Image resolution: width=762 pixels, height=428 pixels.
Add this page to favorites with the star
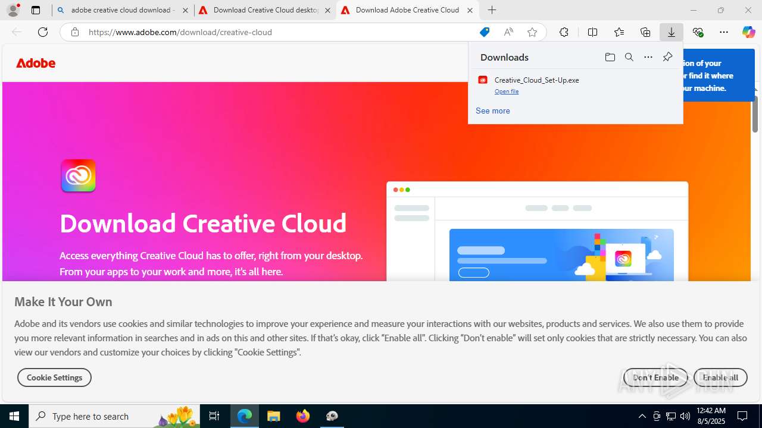(532, 32)
